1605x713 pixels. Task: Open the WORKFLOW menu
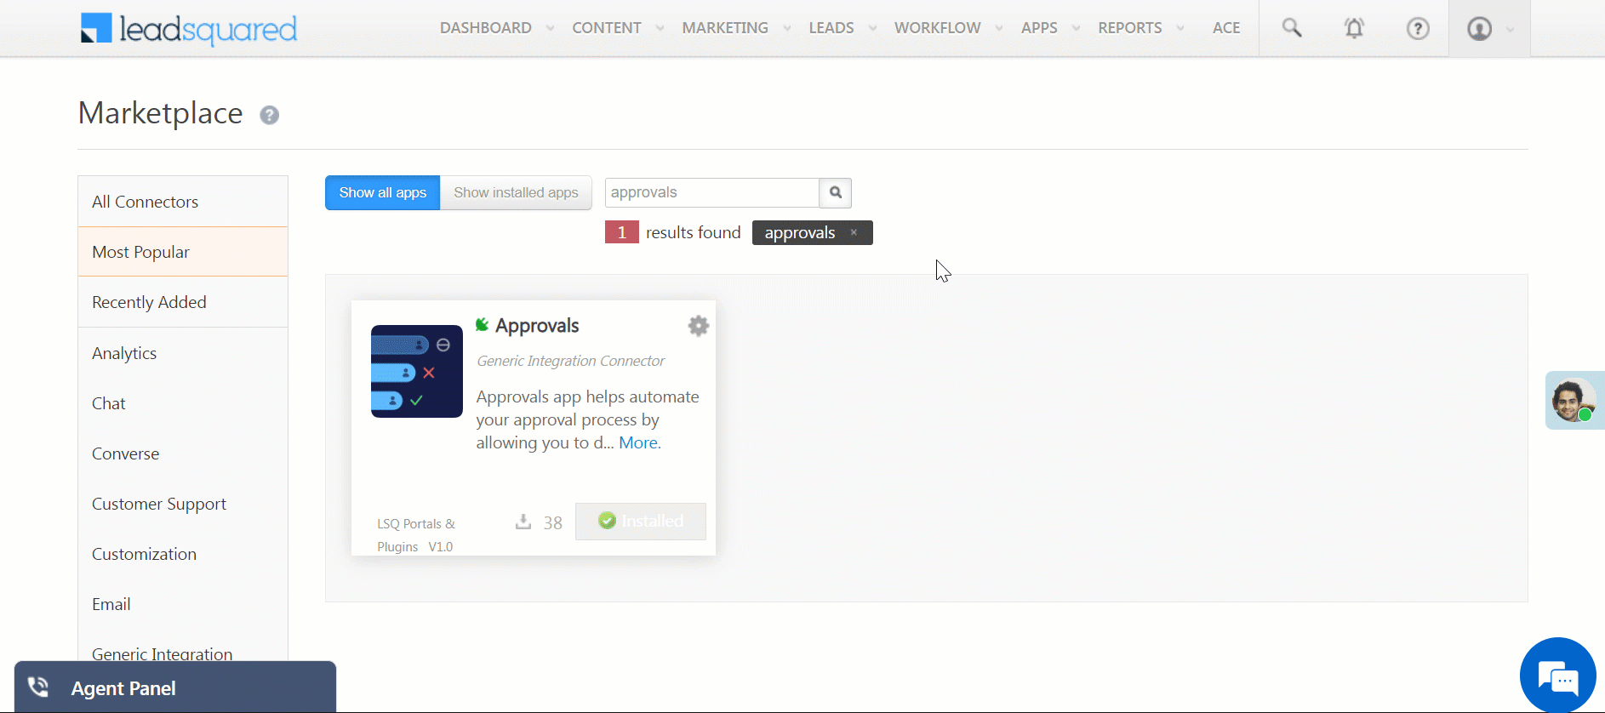(x=938, y=28)
